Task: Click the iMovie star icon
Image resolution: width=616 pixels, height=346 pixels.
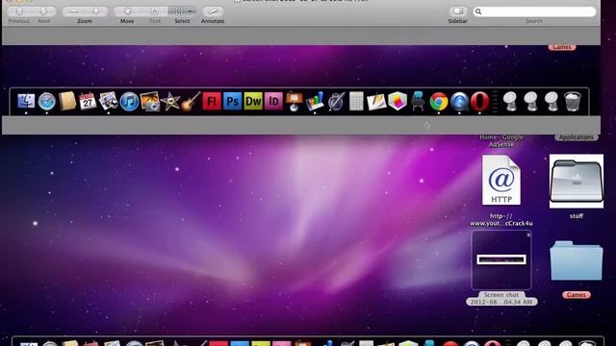Action: [170, 102]
